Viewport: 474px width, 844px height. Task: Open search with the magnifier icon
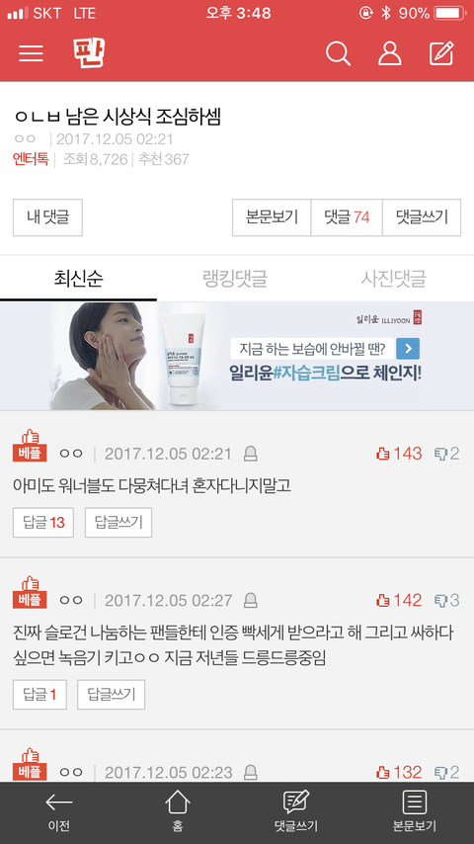338,53
